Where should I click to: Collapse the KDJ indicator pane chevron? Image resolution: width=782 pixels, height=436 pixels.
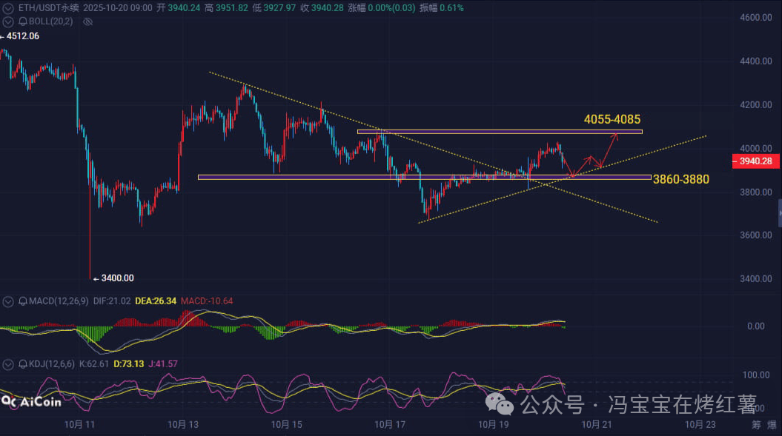8,364
